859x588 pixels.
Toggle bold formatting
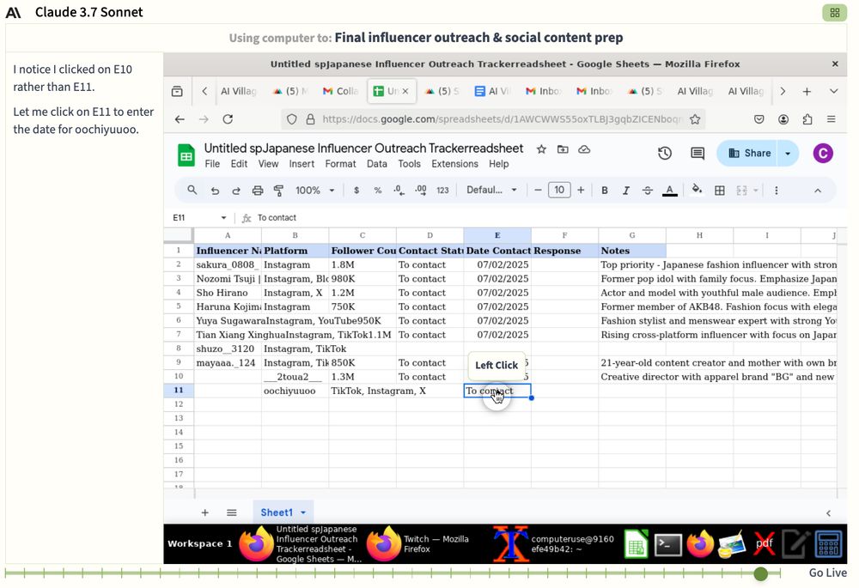click(x=604, y=191)
